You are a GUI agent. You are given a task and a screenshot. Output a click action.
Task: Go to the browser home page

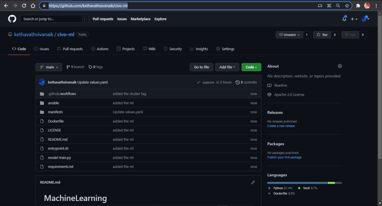coord(33,6)
